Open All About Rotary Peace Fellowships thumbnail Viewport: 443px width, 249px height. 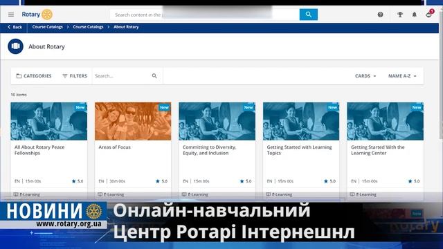point(49,122)
